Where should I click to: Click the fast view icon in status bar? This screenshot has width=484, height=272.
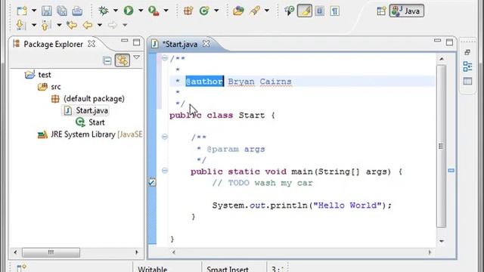pos(22,268)
